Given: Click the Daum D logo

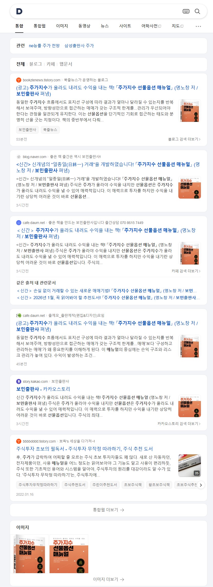Looking at the screenshot, I should [19, 11].
